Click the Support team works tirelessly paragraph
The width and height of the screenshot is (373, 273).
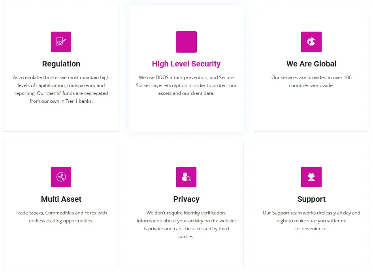click(x=311, y=221)
